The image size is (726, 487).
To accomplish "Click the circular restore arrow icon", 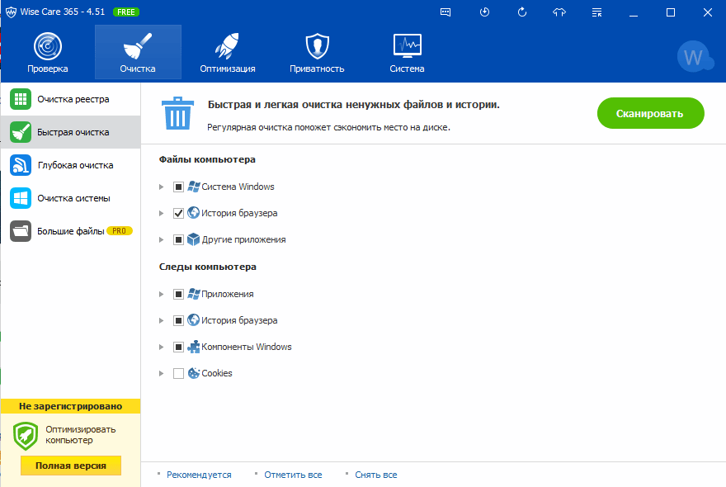I will (x=522, y=12).
